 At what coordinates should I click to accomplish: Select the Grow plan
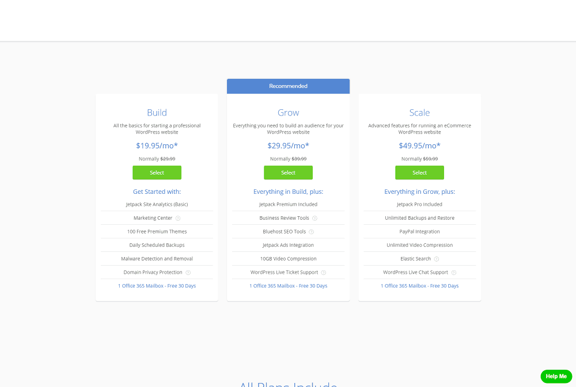(x=289, y=173)
